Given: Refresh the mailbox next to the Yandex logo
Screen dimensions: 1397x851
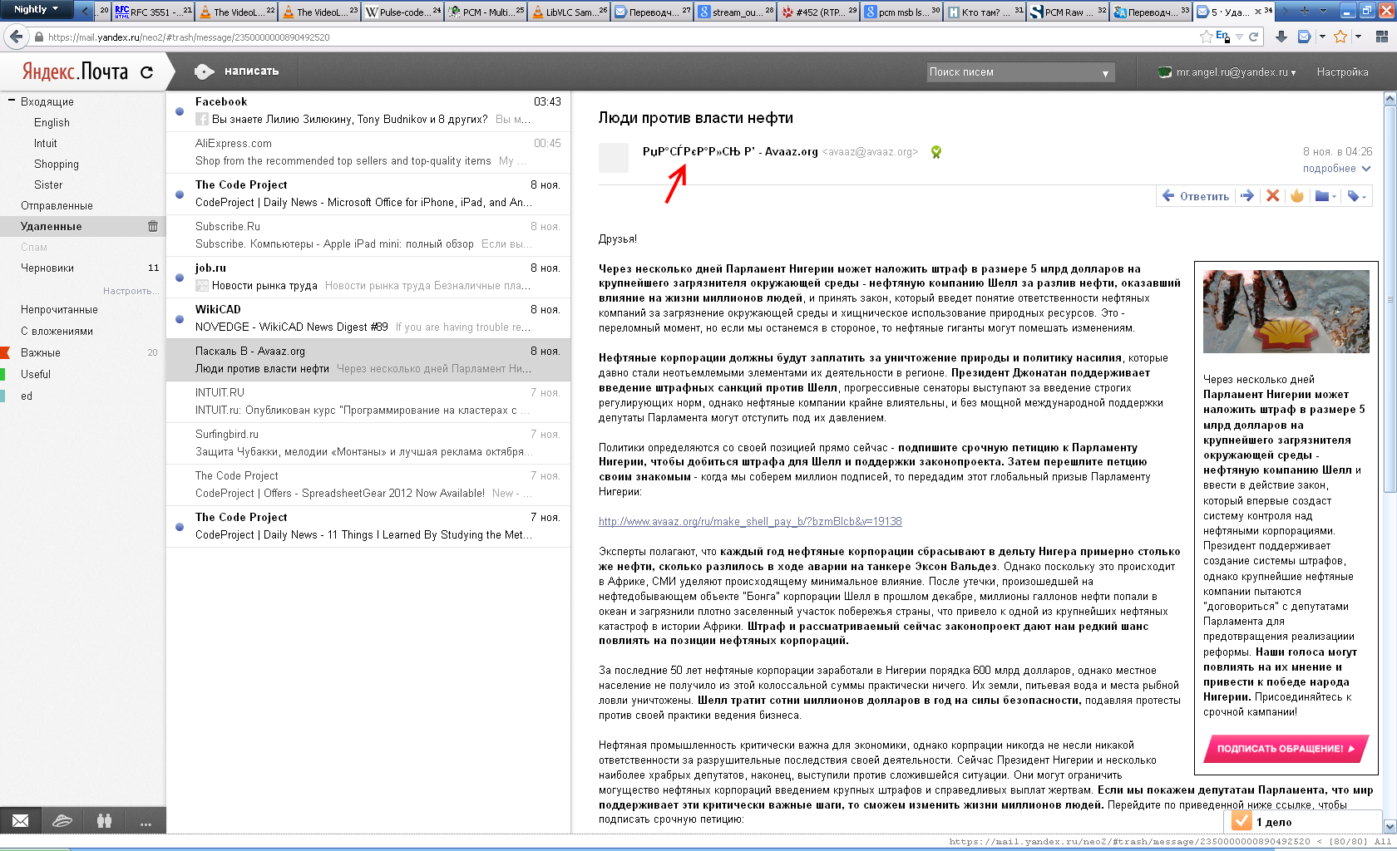Looking at the screenshot, I should [147, 72].
